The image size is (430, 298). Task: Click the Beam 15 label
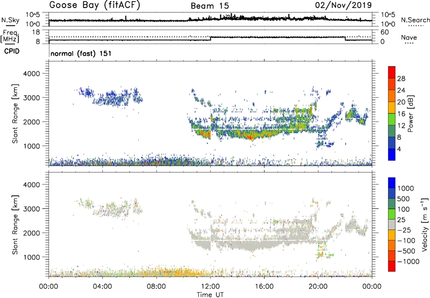[x=210, y=6]
